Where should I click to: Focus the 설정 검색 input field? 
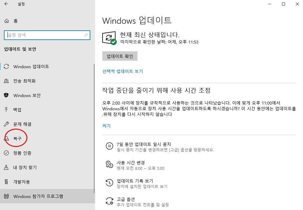click(x=47, y=35)
